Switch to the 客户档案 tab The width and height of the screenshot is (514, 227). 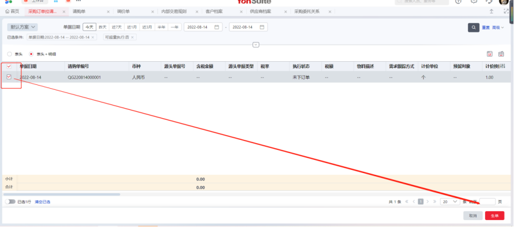[215, 11]
